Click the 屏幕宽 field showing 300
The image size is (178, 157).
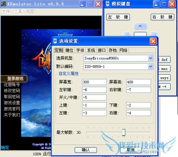[x=94, y=82]
